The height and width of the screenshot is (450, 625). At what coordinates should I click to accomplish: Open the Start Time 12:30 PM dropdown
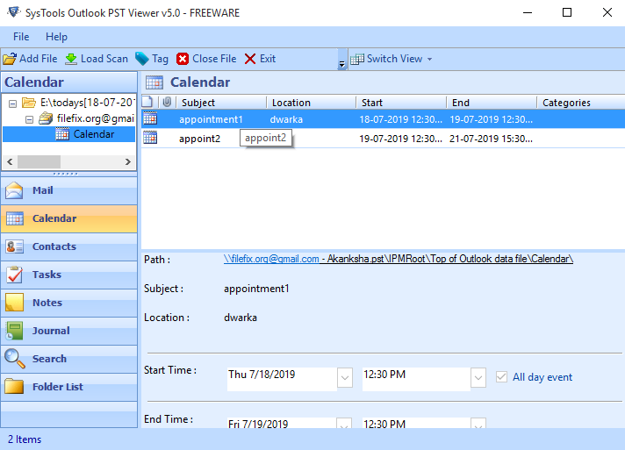478,377
